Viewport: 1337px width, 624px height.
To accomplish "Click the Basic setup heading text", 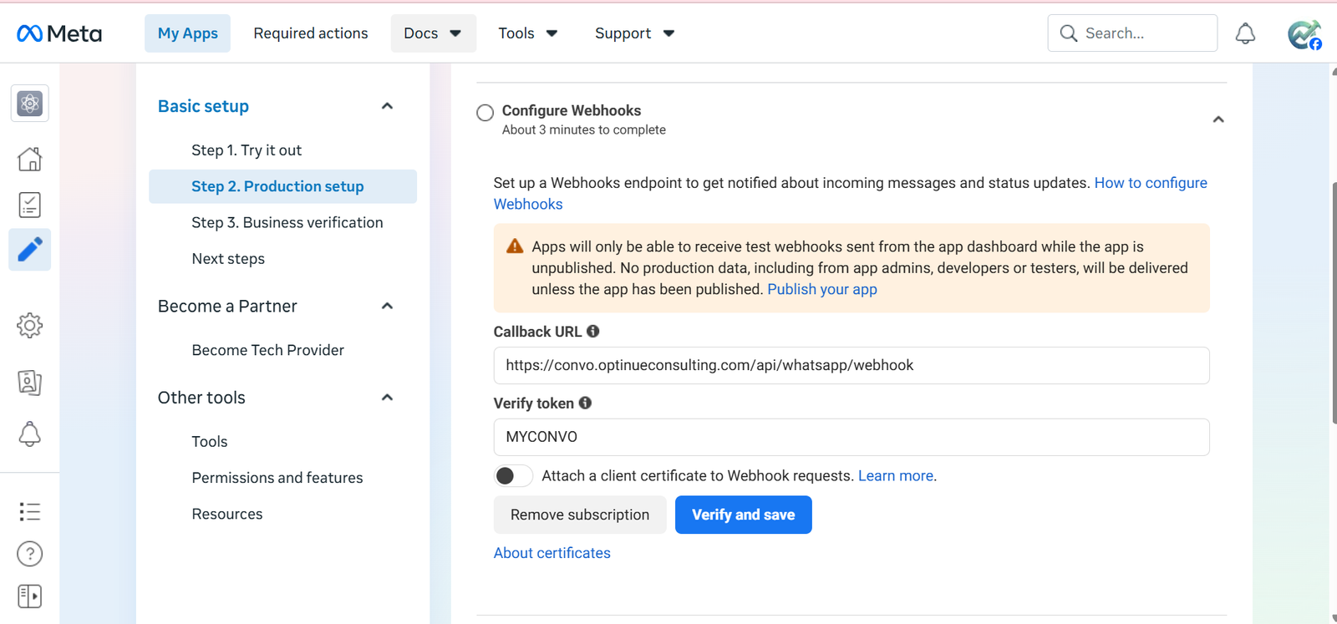I will click(x=203, y=106).
